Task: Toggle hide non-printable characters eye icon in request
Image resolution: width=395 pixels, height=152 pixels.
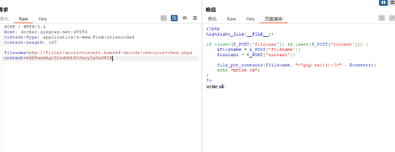Action: click(164, 18)
